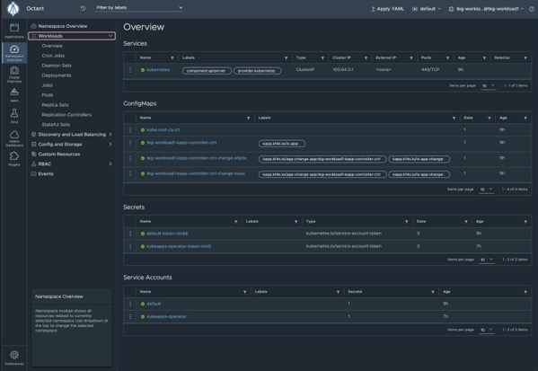Filter ConfigMaps table by Data column
Viewport: 538px width, 371px height.
489,118
